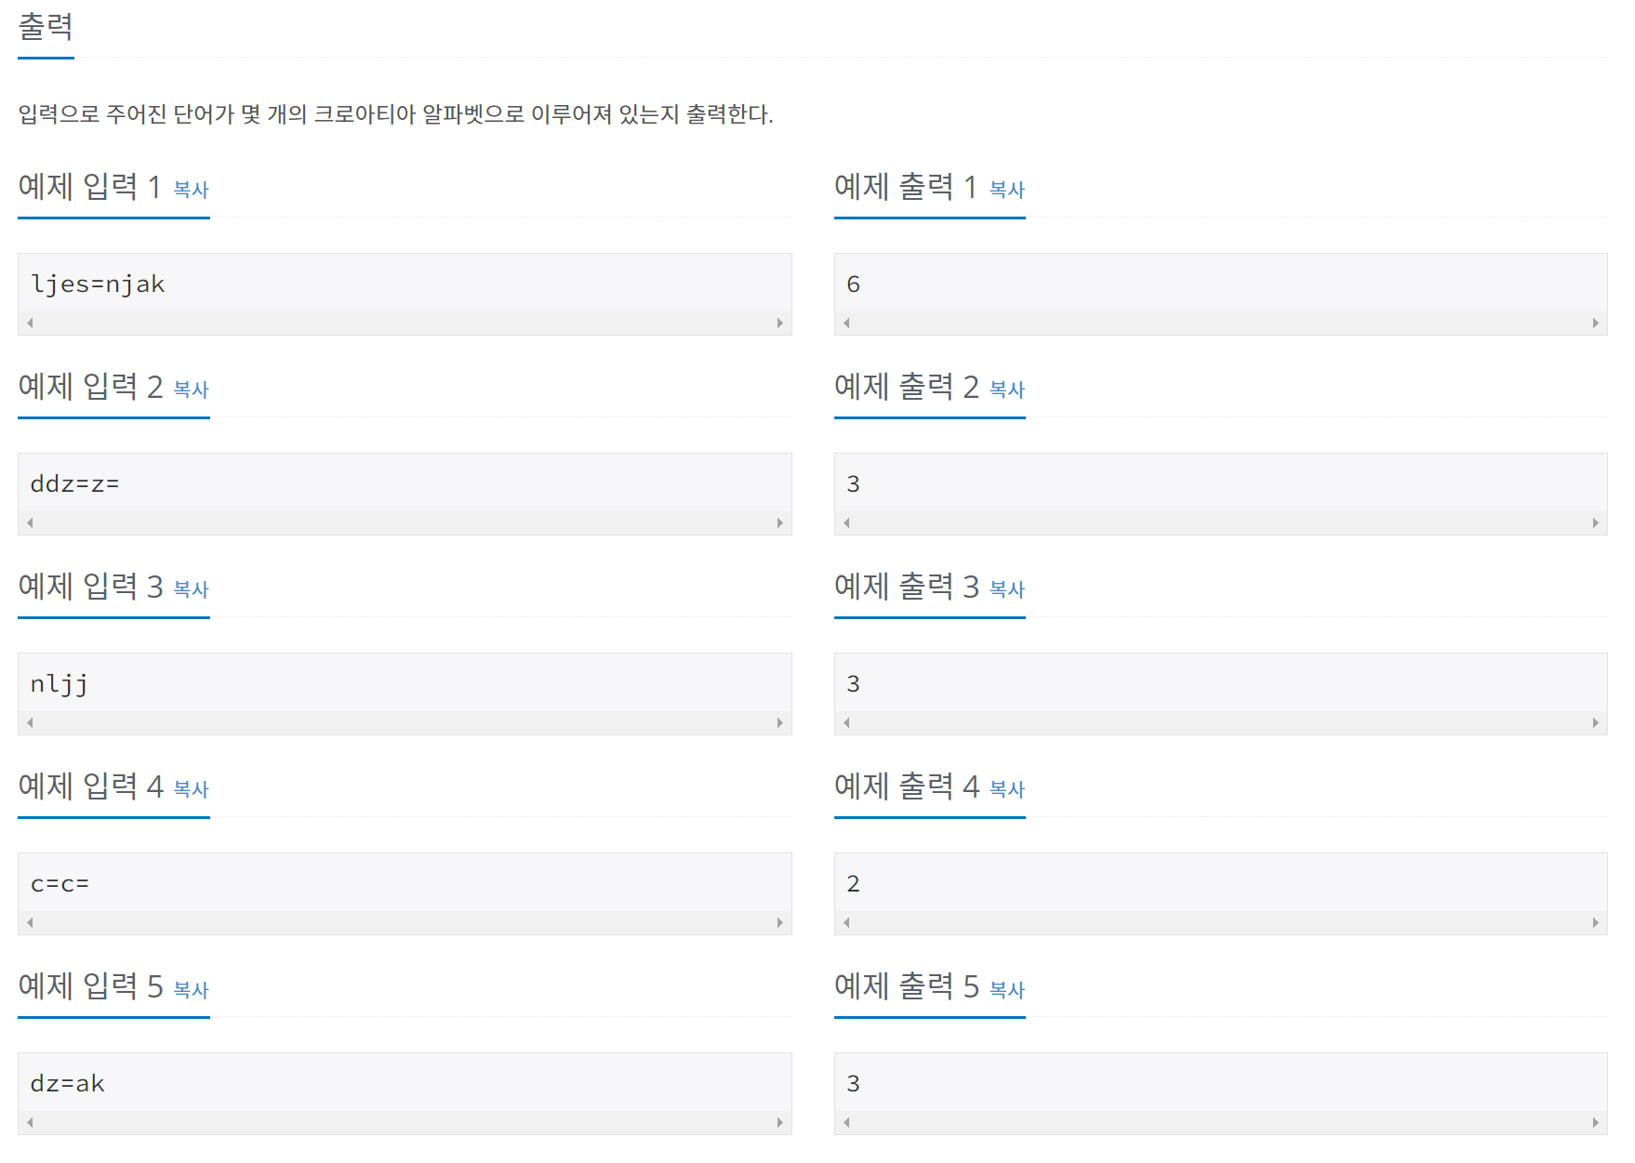Copy example output 1 via 복사 link
Screen dimensions: 1635x1163
pyautogui.click(x=1006, y=190)
